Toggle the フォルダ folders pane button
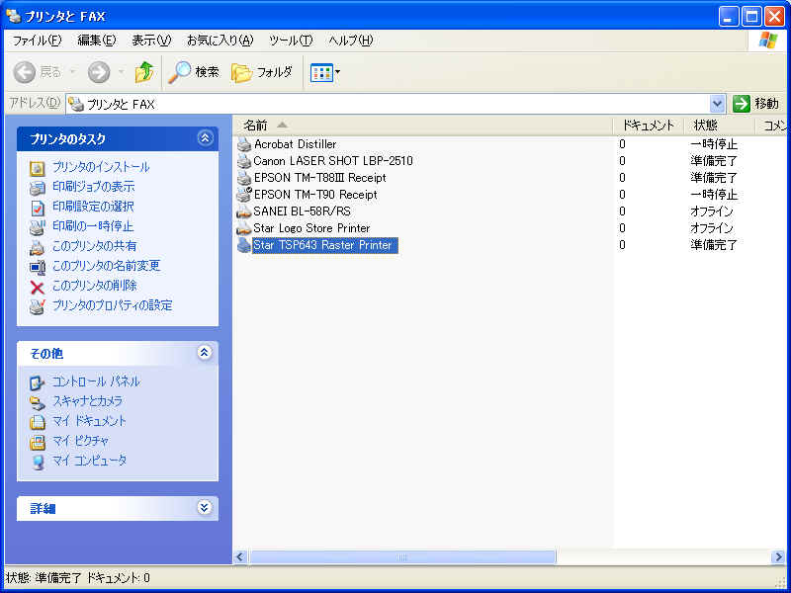Viewport: 791px width, 593px height. click(262, 72)
